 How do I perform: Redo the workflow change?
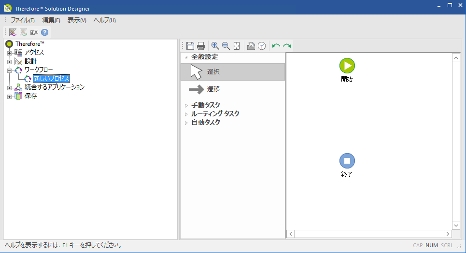pyautogui.click(x=287, y=46)
